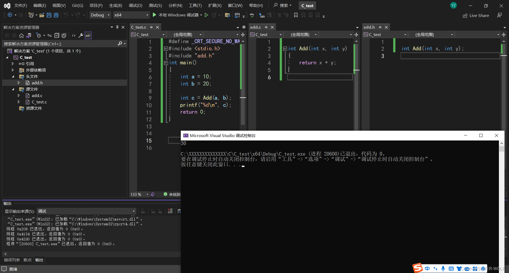
Task: Open the 生成(B) menu
Action: click(x=116, y=5)
